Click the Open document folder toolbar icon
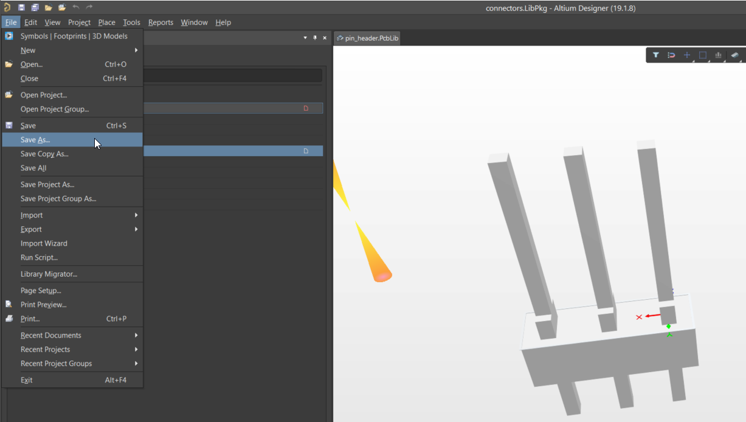746x422 pixels. pos(48,7)
